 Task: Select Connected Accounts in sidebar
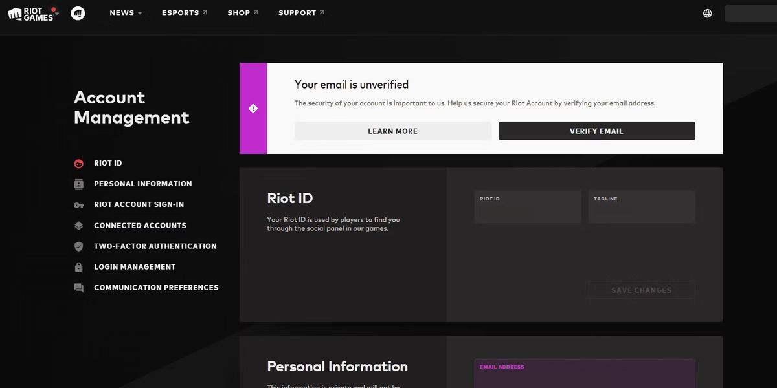pos(140,226)
